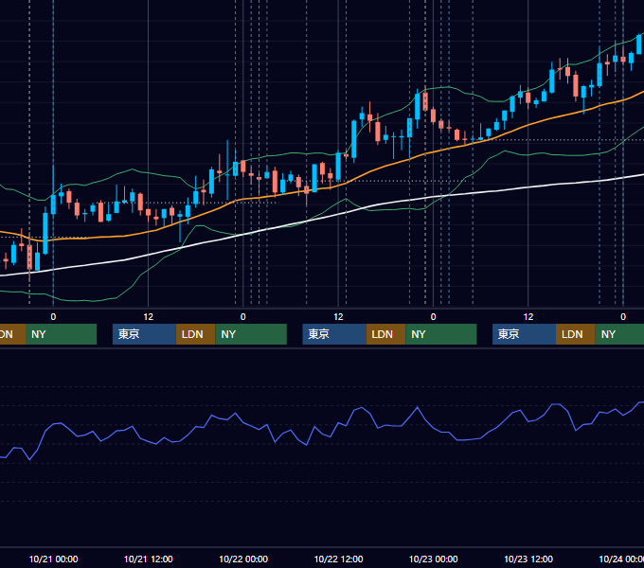Click the '10/23 00:00' date label
The image size is (644, 568).
click(x=434, y=559)
